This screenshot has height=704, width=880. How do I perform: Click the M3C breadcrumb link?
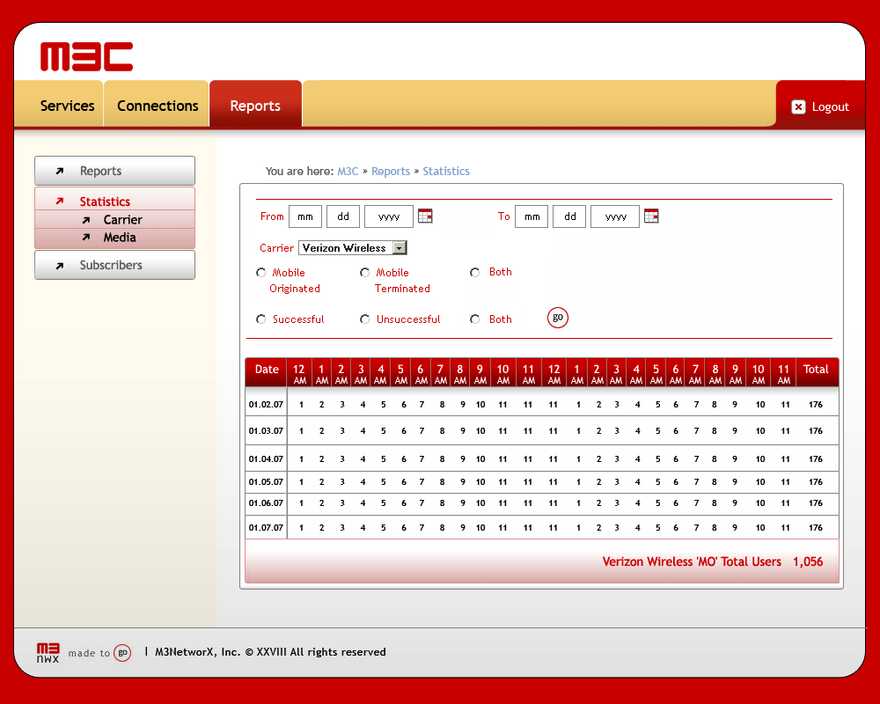tap(348, 172)
